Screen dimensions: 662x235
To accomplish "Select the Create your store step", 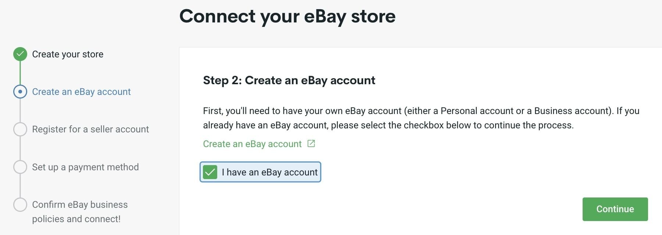I will coord(68,54).
